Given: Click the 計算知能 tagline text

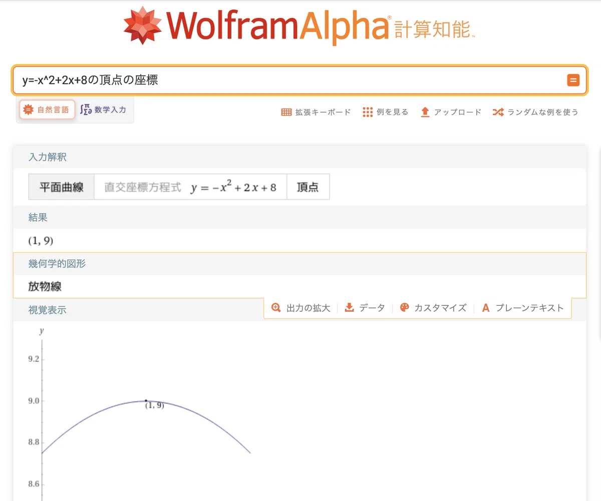Looking at the screenshot, I should pyautogui.click(x=434, y=29).
